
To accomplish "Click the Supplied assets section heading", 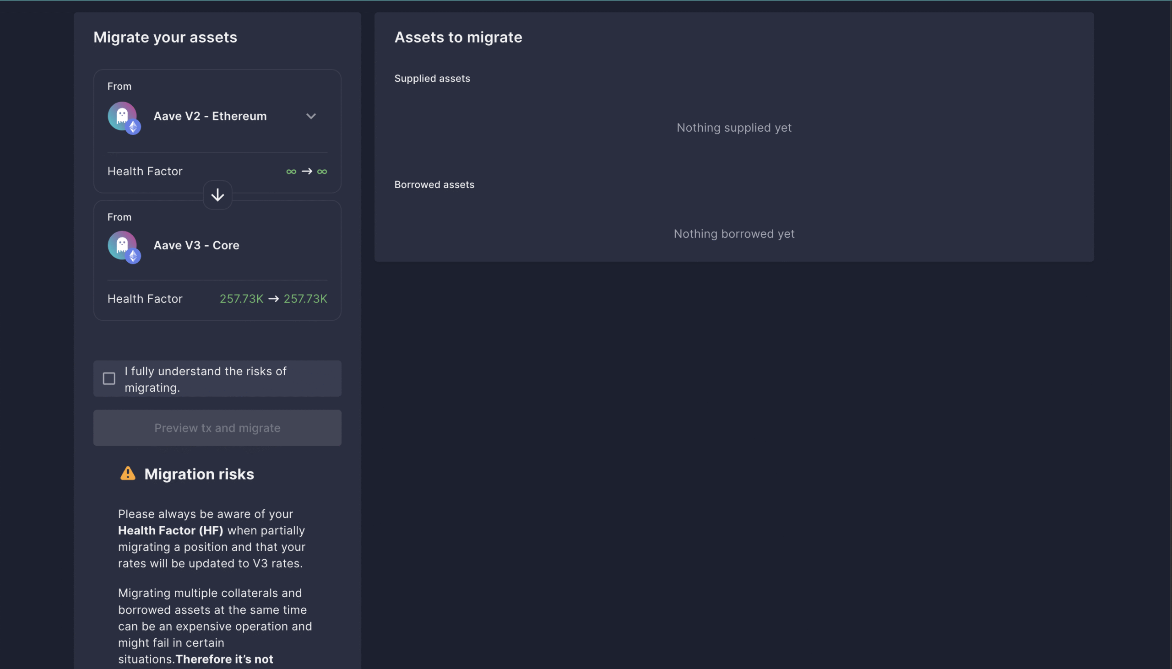I will point(432,79).
